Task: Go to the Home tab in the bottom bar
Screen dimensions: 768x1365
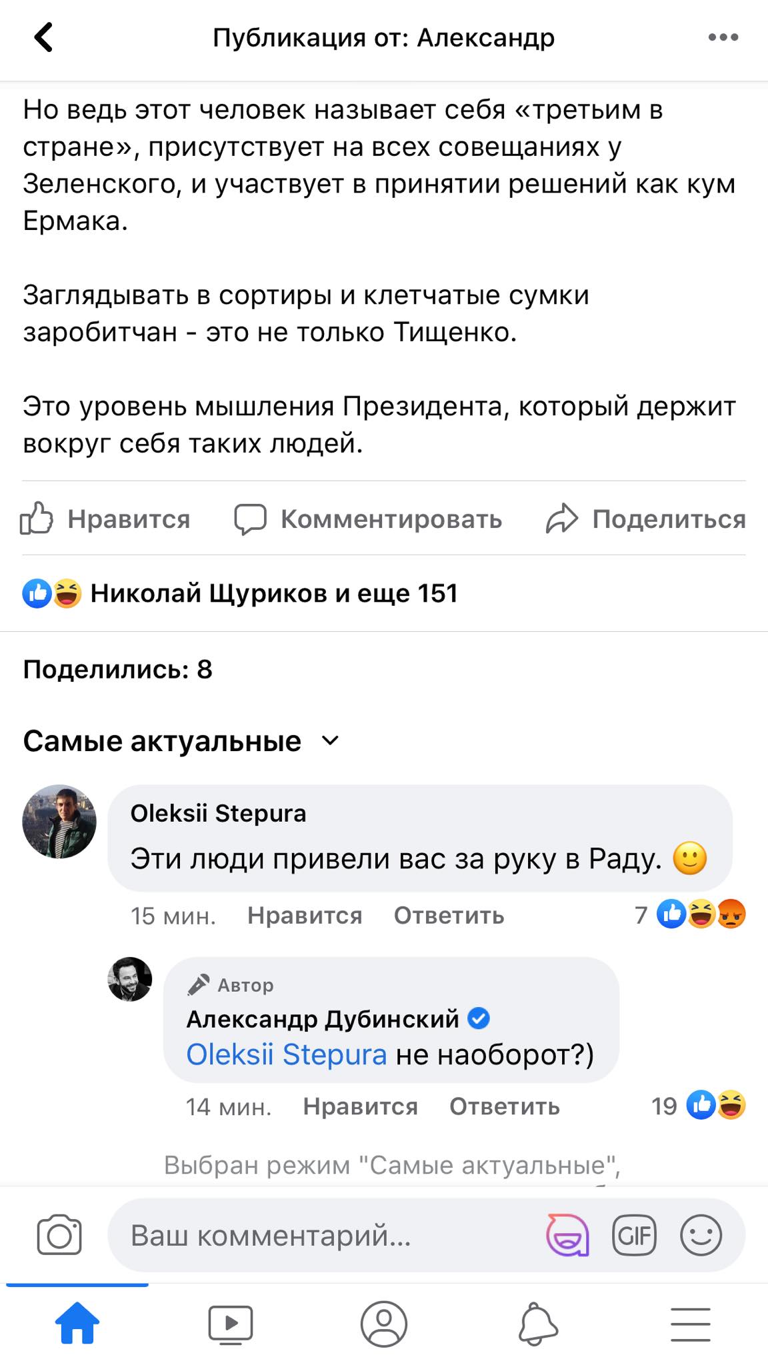Action: coord(77,1324)
